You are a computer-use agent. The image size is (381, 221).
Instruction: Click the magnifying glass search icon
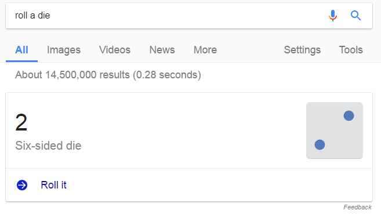pos(355,16)
